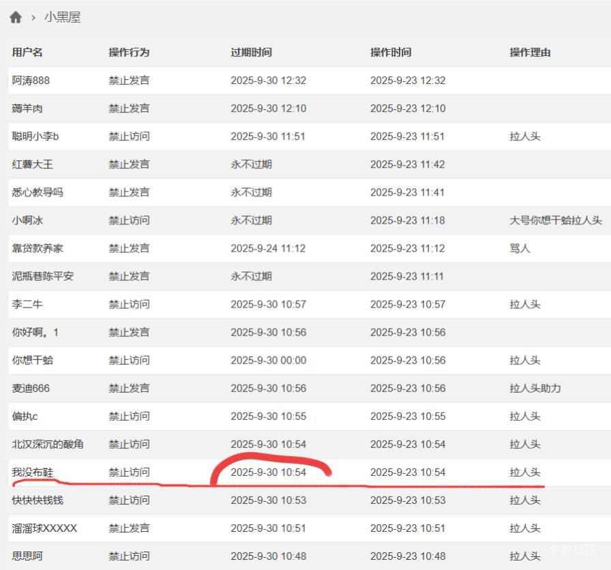
Task: Click username 快快快钱钱
Action: [38, 500]
